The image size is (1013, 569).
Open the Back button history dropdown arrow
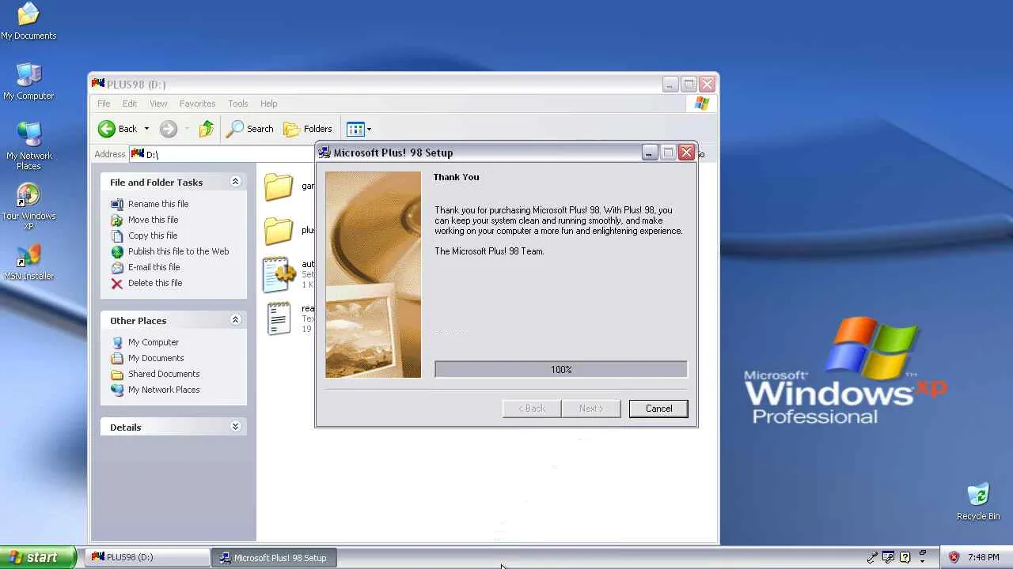click(x=146, y=129)
